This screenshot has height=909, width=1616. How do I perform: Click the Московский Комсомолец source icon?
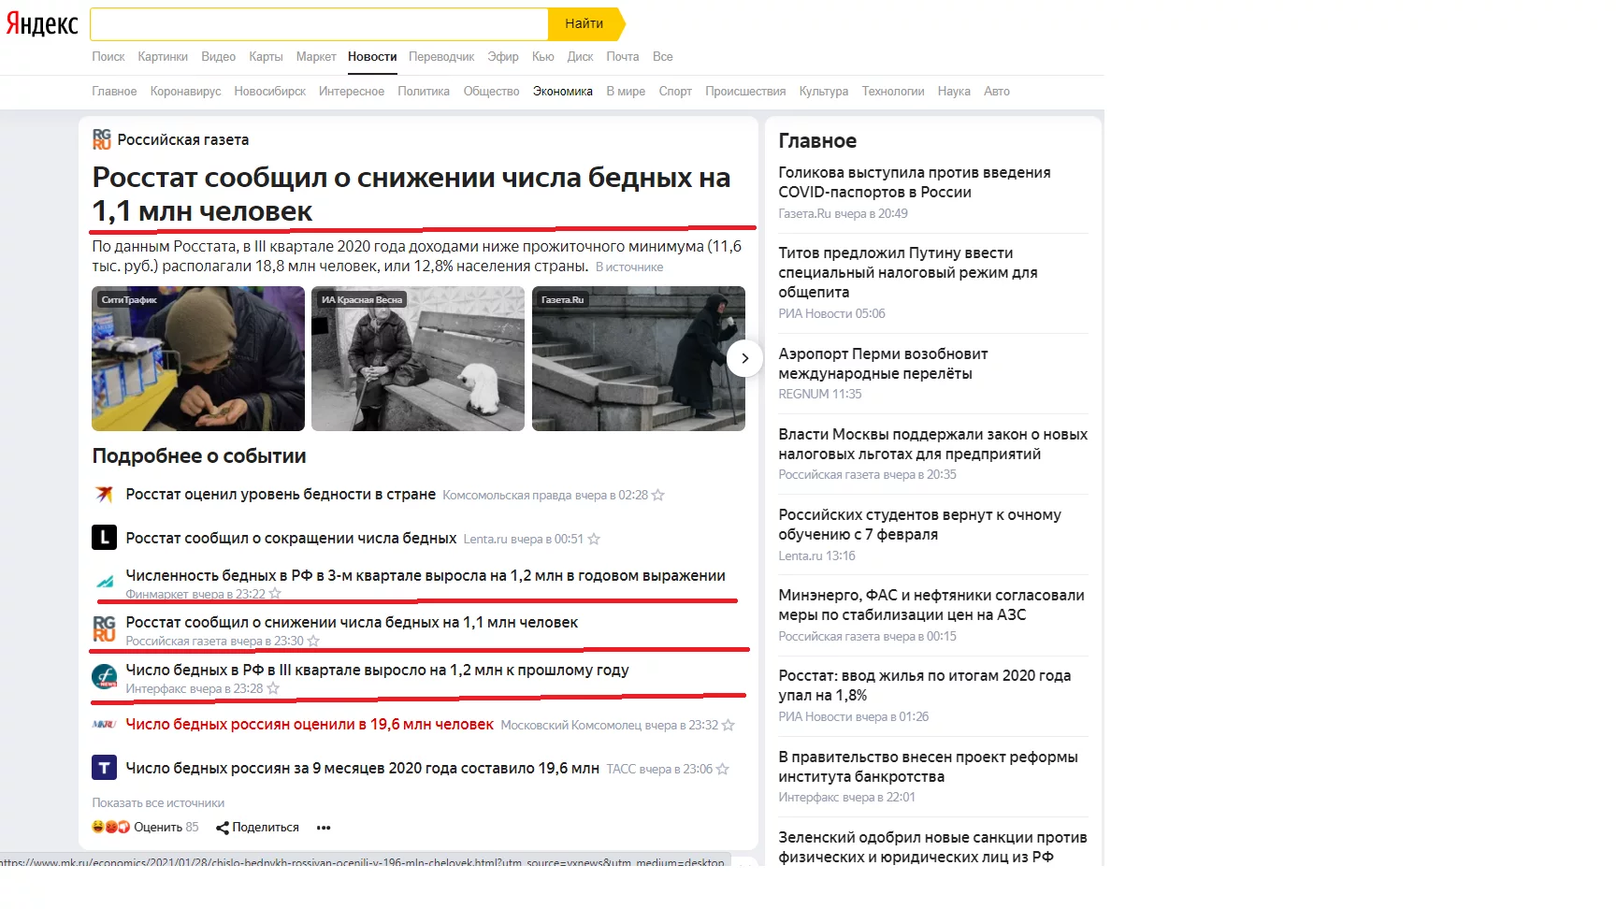point(104,724)
